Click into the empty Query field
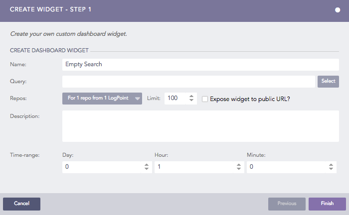 coord(188,82)
